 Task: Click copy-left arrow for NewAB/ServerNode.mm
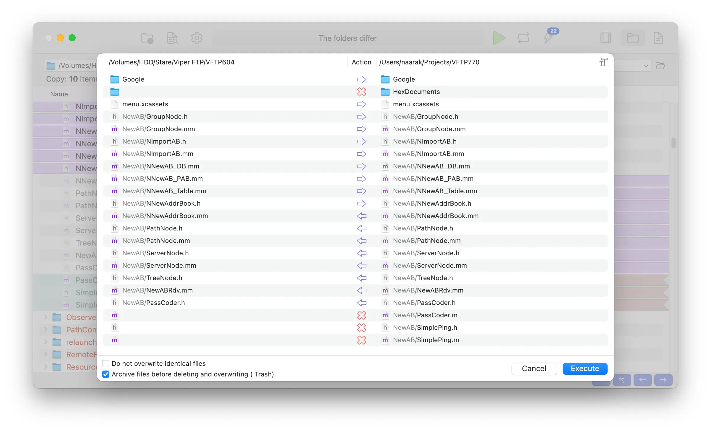pos(361,266)
